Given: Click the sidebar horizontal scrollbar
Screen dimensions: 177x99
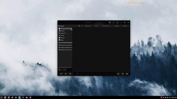Looking at the screenshot, I should (64, 68).
